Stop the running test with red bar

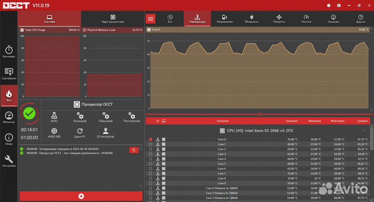click(81, 196)
